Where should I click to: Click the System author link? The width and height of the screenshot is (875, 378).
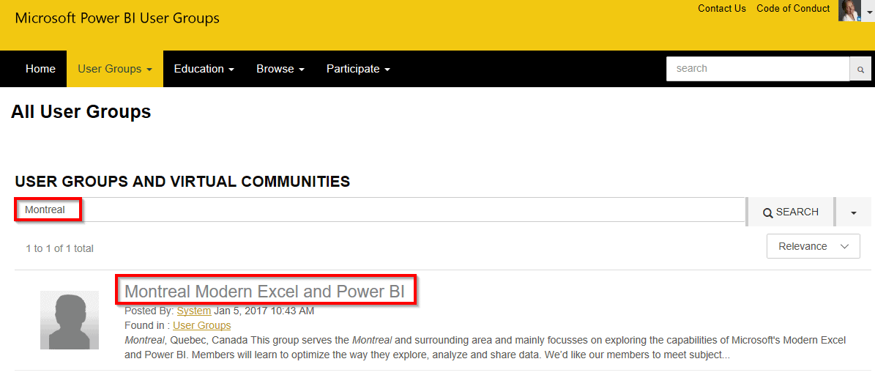click(194, 311)
